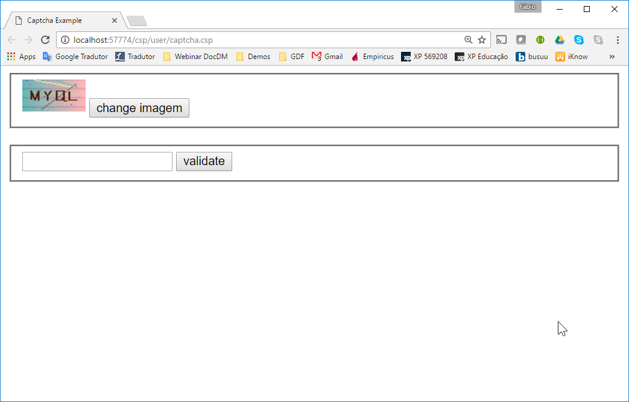Click the site information icon in address bar
This screenshot has height=402, width=629.
66,40
